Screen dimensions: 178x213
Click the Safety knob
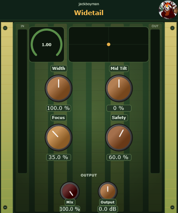[119, 138]
